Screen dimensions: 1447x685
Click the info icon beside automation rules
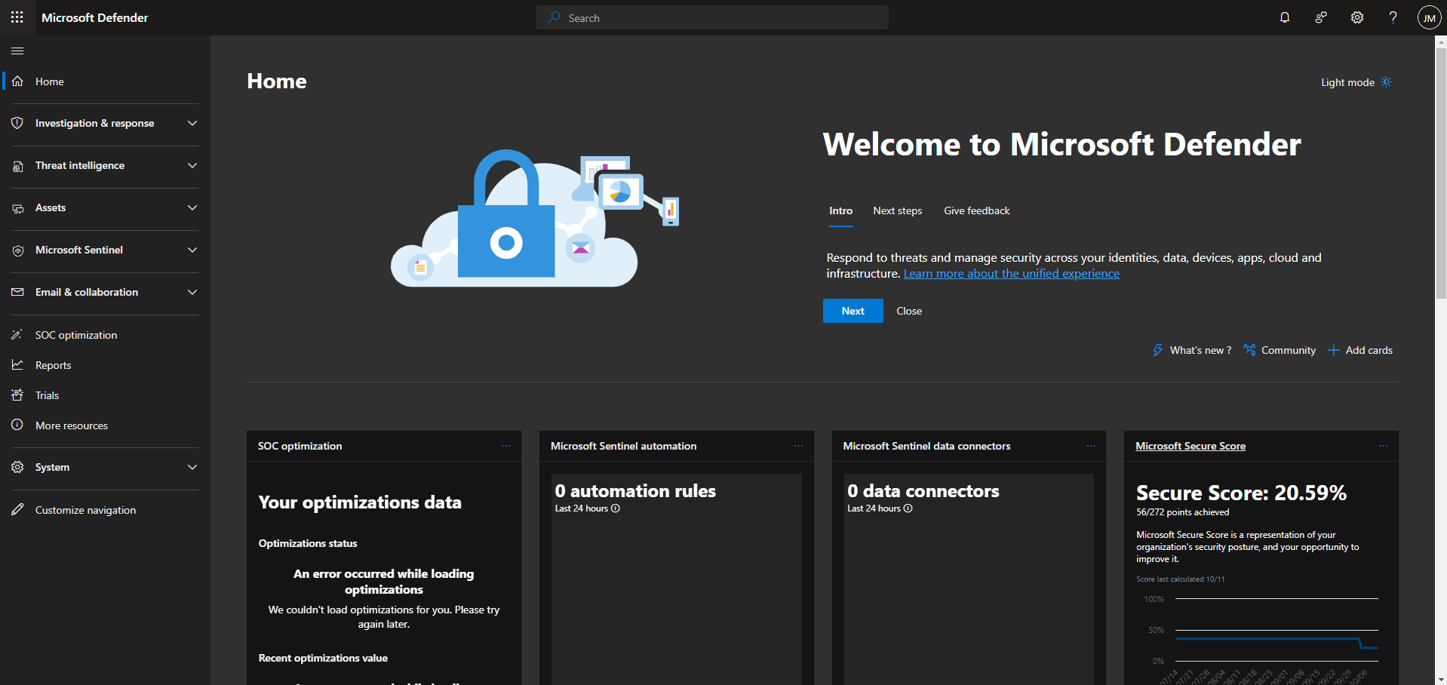616,508
